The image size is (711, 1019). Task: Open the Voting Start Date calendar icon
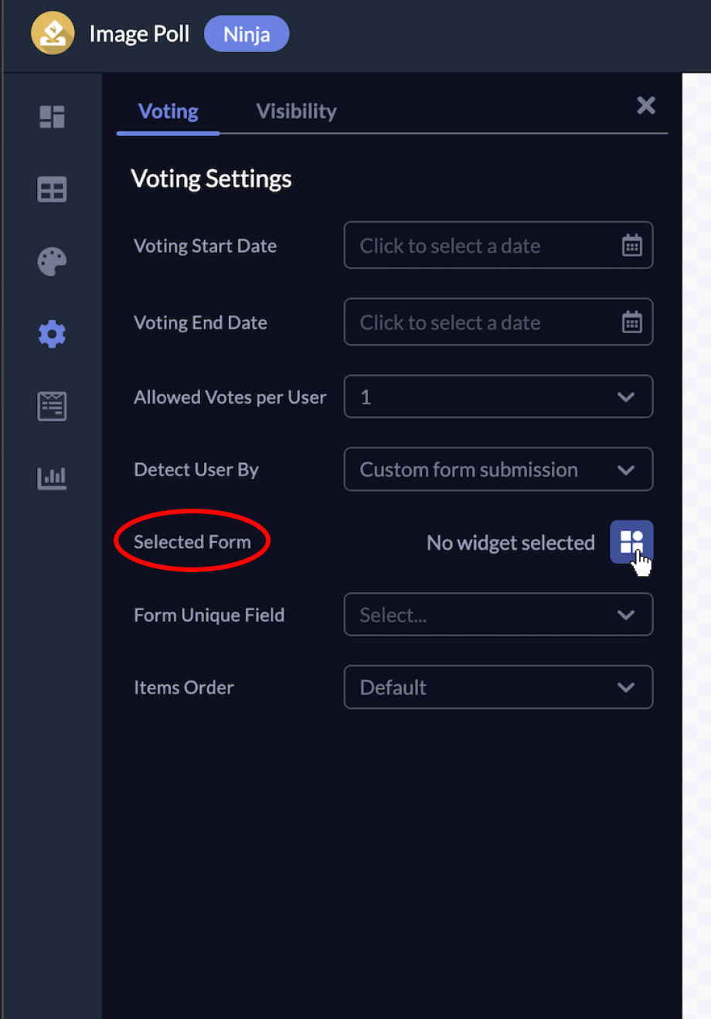(x=632, y=245)
